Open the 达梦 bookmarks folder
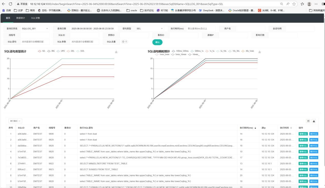The width and height of the screenshot is (325, 188). point(18,10)
